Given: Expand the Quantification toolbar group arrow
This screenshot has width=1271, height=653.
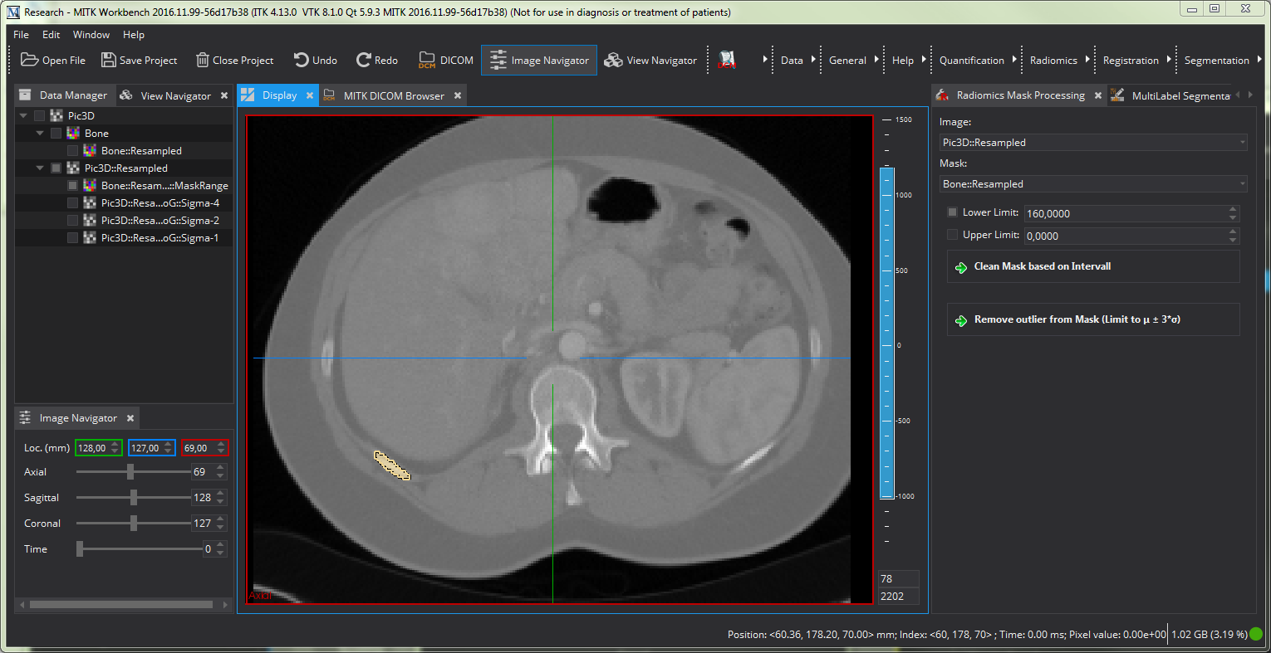Looking at the screenshot, I should coord(1014,60).
